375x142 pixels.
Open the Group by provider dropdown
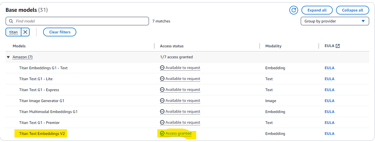pos(335,21)
